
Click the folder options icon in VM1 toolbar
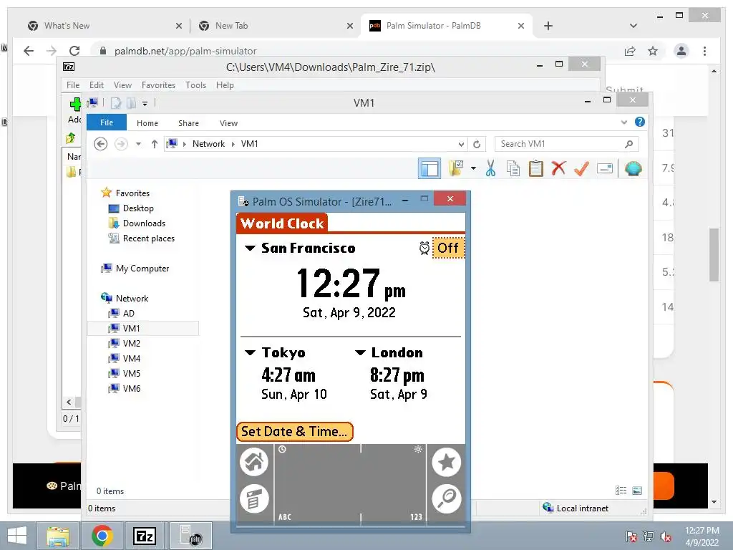[x=456, y=168]
